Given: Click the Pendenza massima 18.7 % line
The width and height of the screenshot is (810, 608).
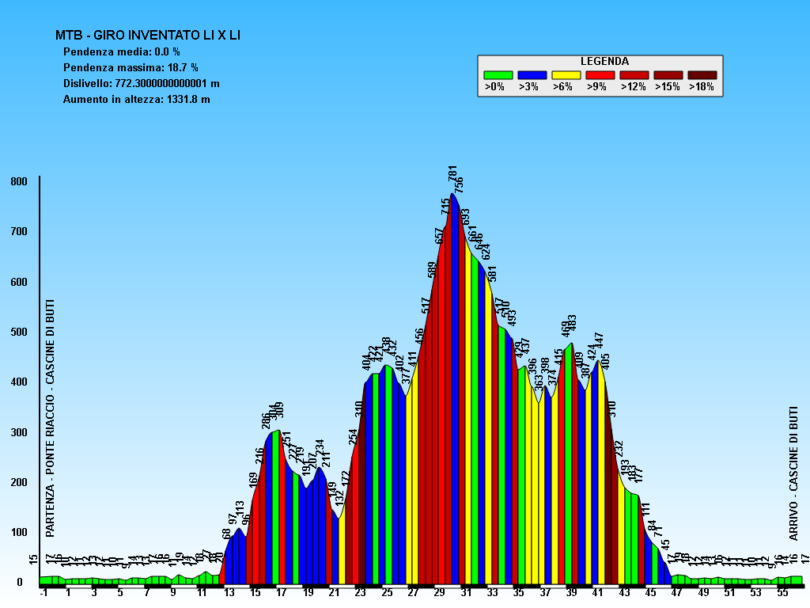Looking at the screenshot, I should [131, 67].
